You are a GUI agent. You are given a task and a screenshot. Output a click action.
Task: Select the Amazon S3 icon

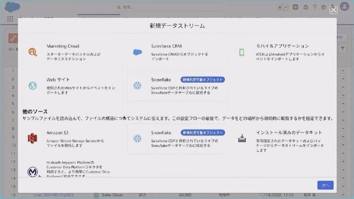click(33, 138)
